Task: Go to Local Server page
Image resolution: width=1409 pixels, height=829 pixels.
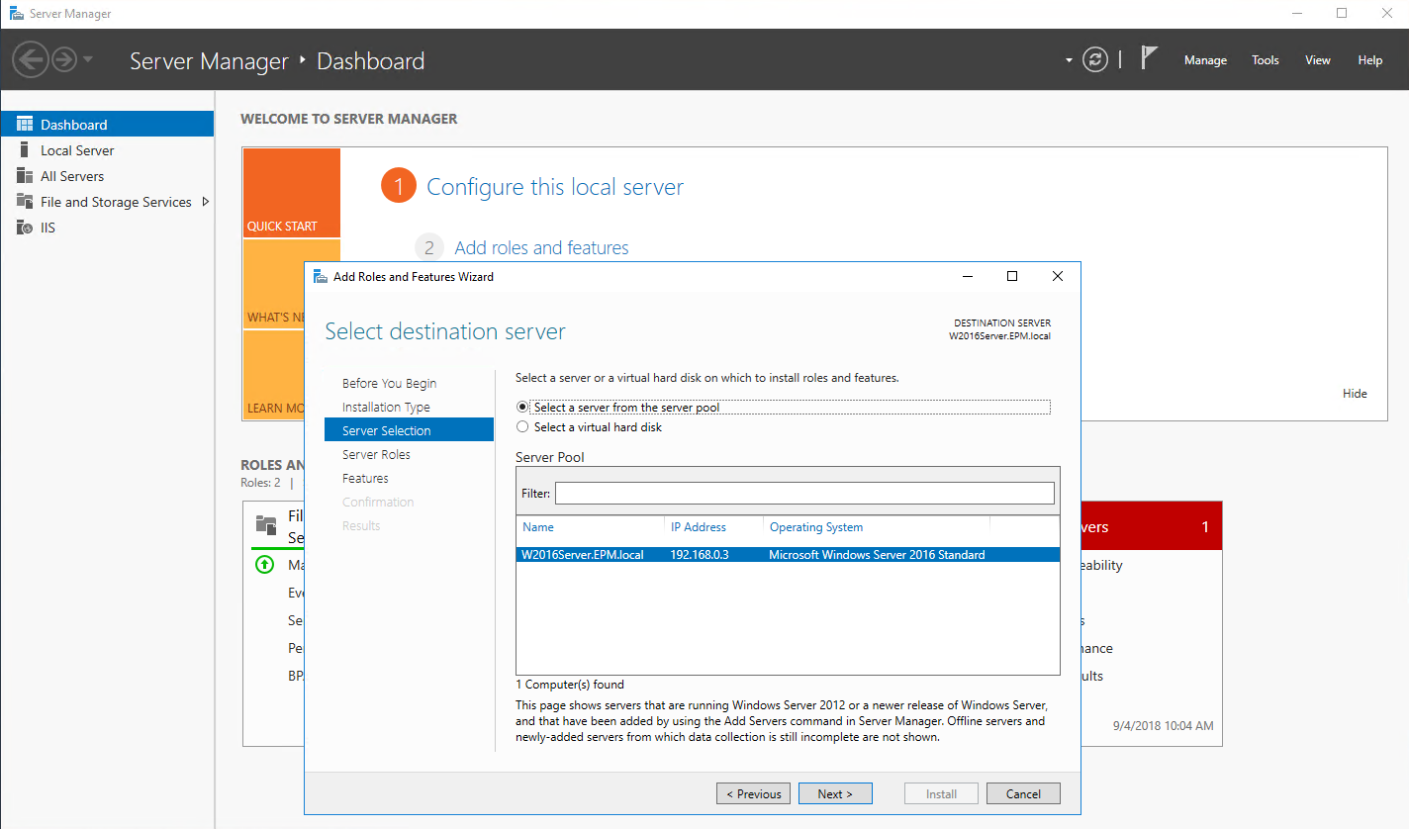Action: [x=77, y=150]
